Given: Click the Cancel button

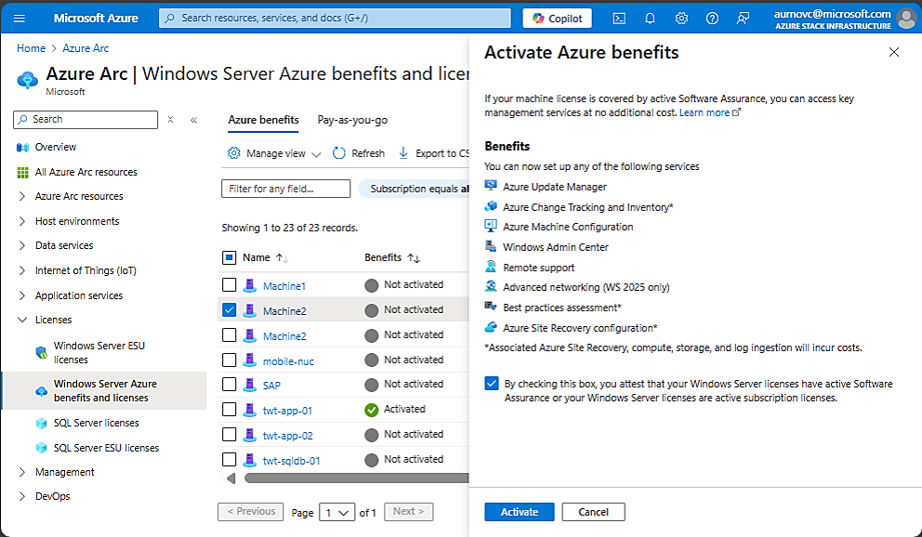Looking at the screenshot, I should point(593,512).
